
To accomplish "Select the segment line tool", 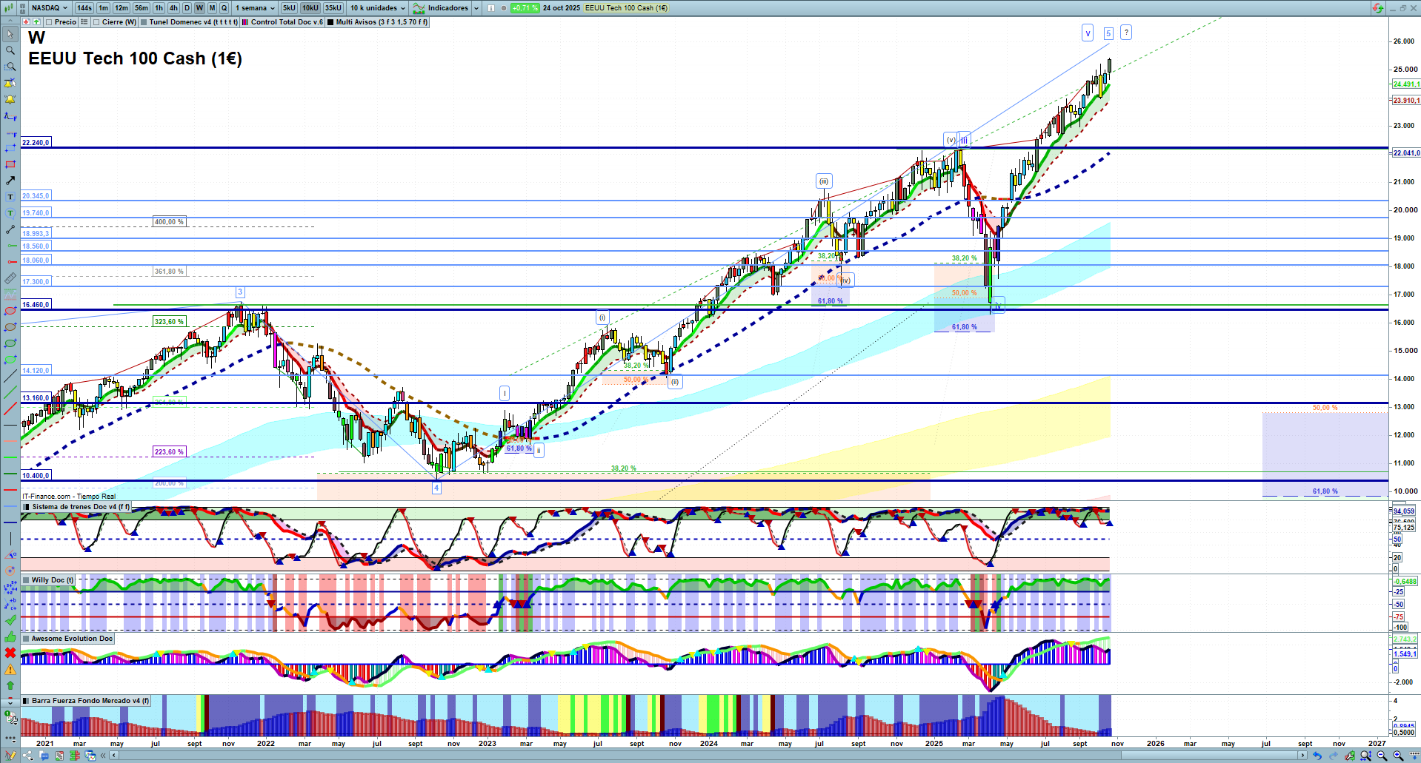I will [10, 229].
